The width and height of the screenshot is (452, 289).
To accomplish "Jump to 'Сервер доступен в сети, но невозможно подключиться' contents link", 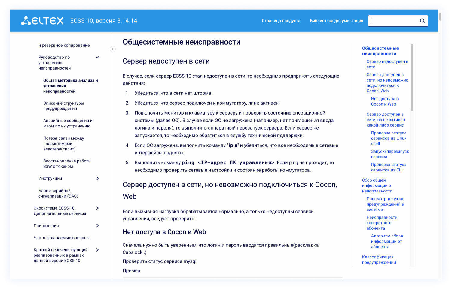I will tap(387, 83).
